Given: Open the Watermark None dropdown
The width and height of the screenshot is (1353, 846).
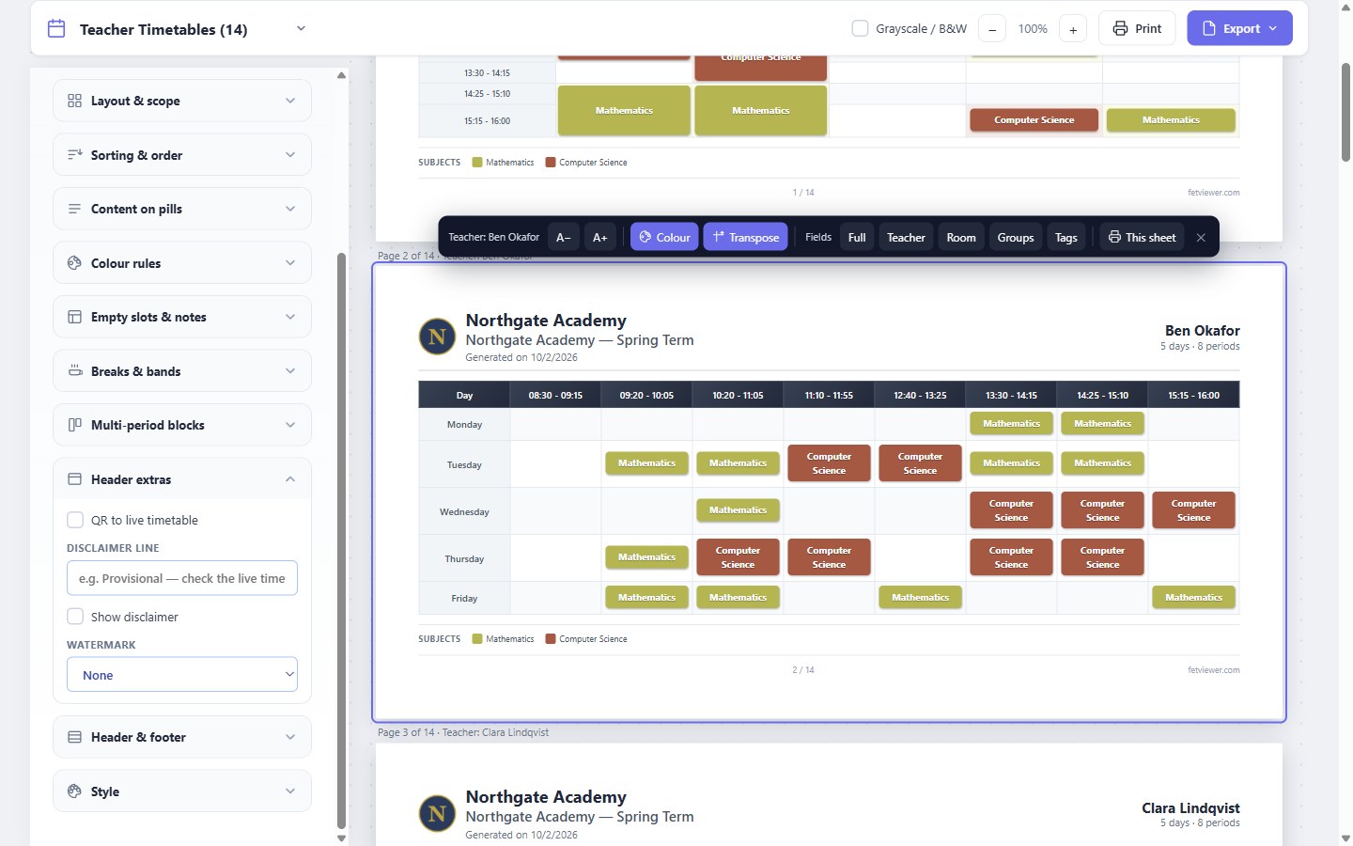Looking at the screenshot, I should 182,674.
